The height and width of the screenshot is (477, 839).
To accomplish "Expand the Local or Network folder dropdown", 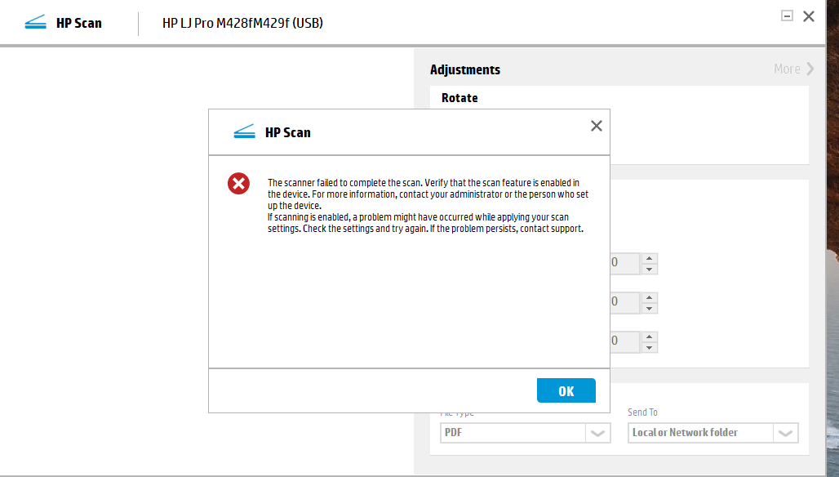I will point(785,433).
